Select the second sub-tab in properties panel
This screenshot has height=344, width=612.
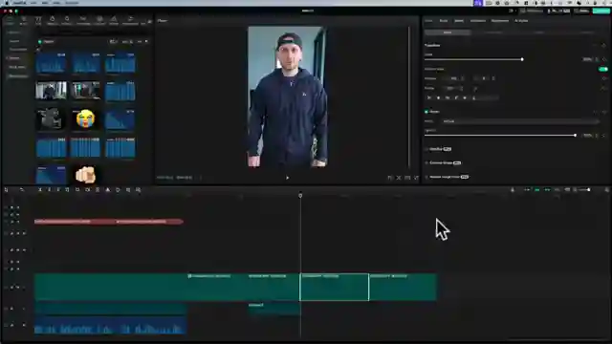coord(493,32)
